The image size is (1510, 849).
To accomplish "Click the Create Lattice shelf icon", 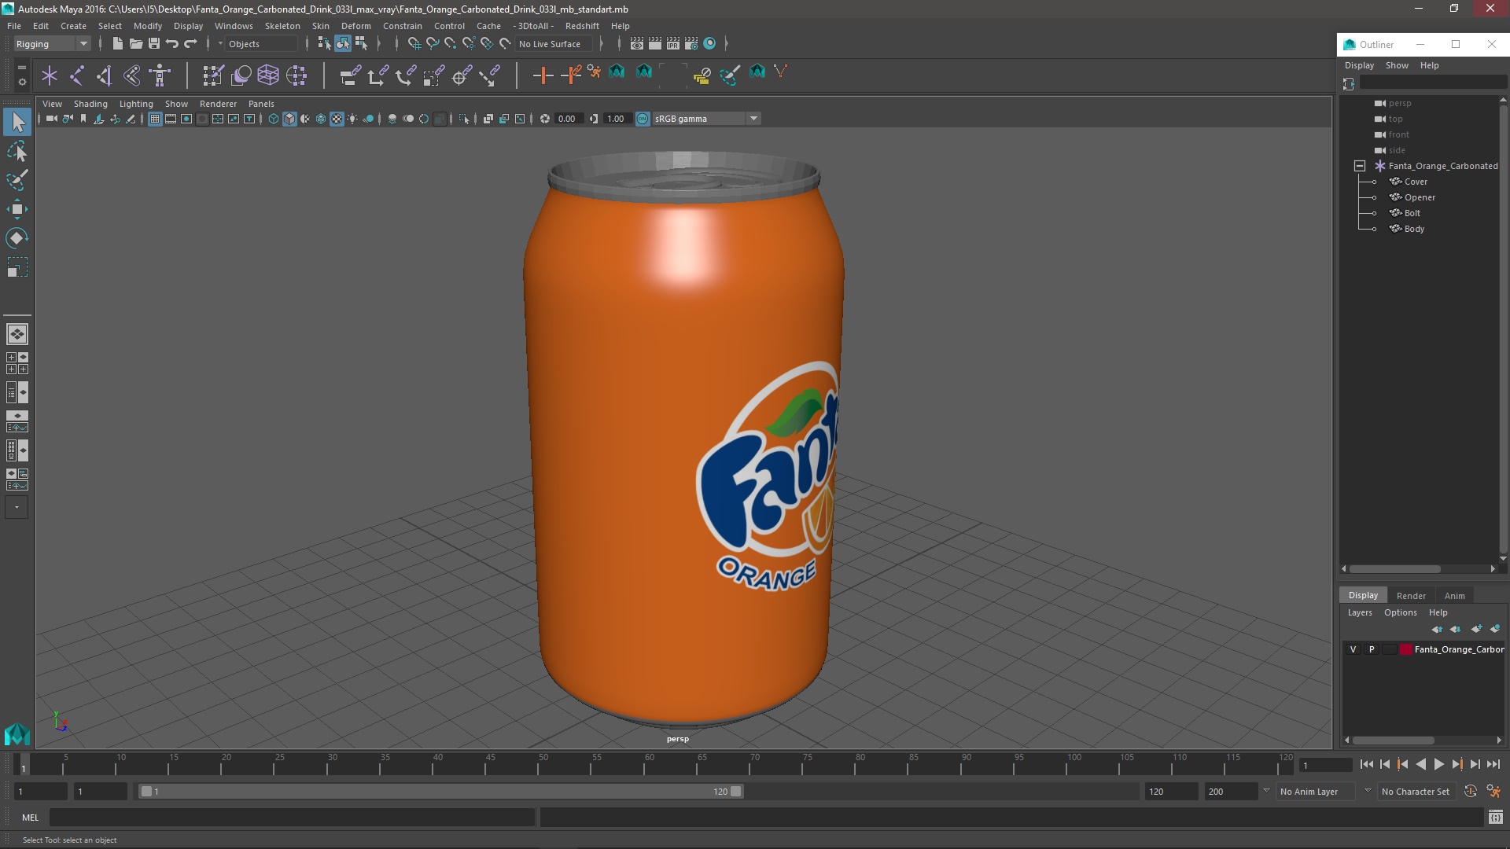I will (x=268, y=75).
